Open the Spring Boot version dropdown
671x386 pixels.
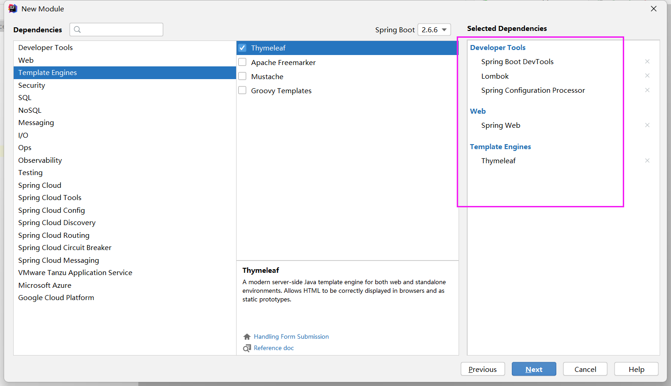(434, 30)
